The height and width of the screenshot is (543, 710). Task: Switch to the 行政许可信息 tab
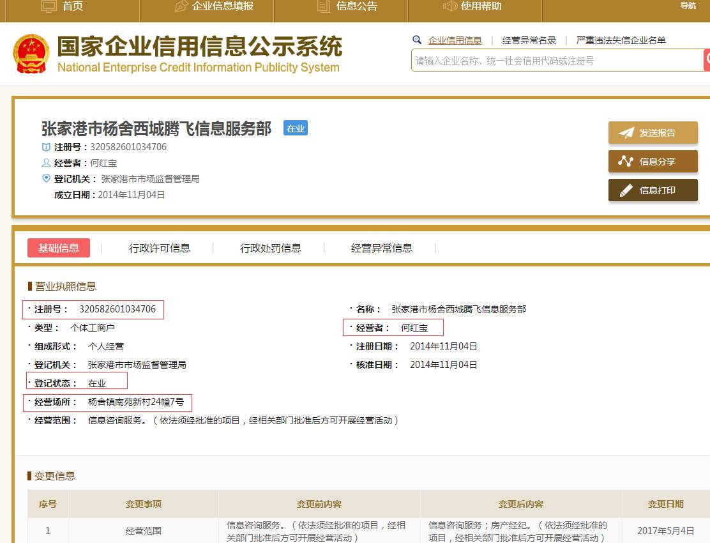[x=160, y=248]
